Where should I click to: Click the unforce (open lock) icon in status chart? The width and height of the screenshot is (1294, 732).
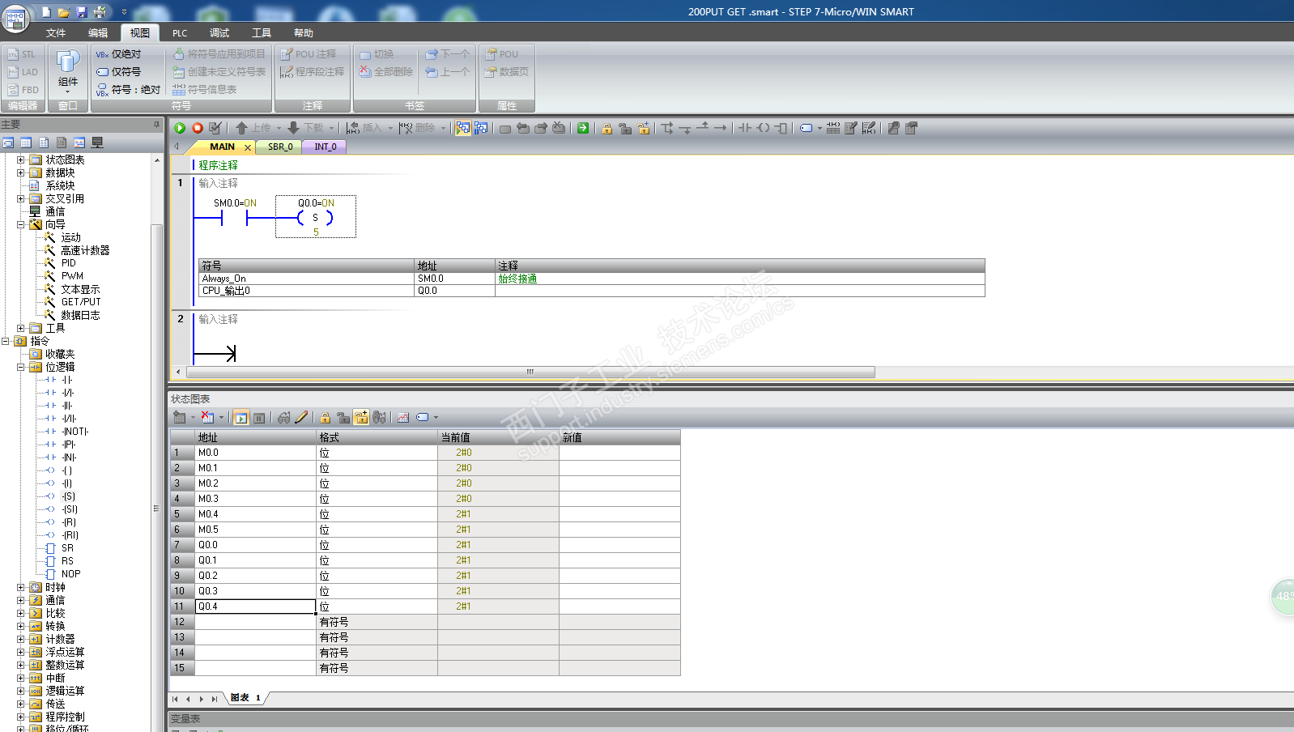tap(343, 418)
